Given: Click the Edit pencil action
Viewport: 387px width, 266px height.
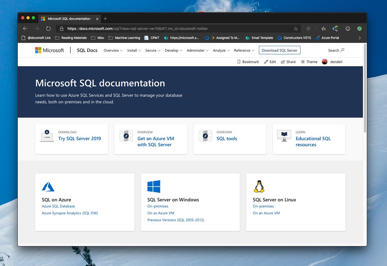Looking at the screenshot, I should [x=270, y=62].
